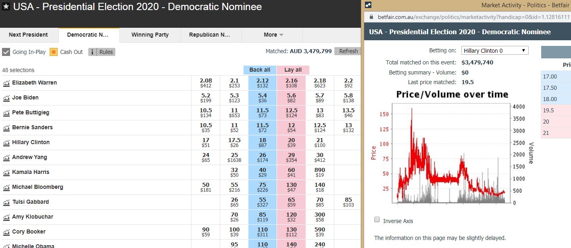Open the chart icon beside Tulsi Gabbard
This screenshot has height=248, width=571.
(6, 203)
